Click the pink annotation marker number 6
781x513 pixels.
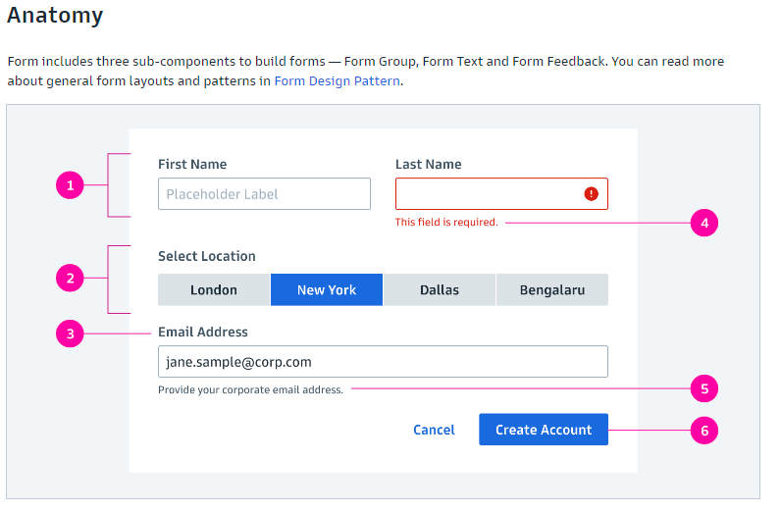(x=704, y=430)
